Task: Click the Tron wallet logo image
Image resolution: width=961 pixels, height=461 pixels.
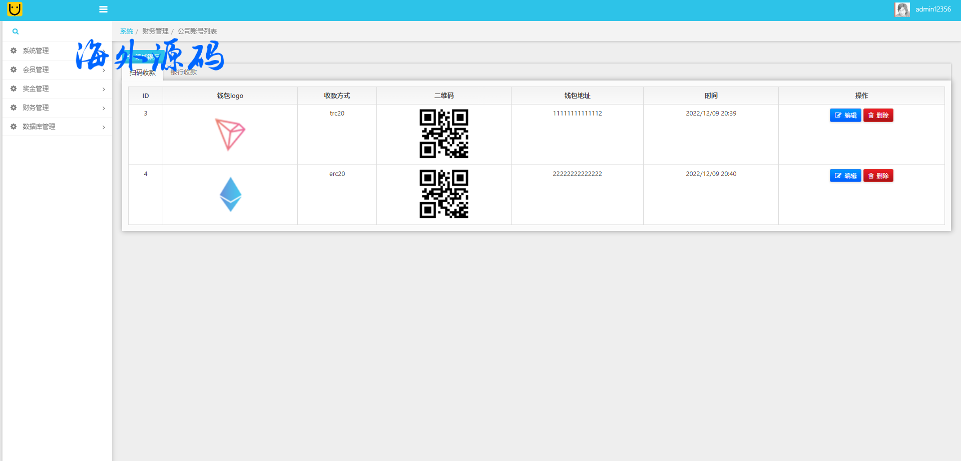Action: pos(230,134)
